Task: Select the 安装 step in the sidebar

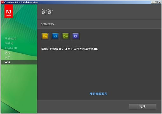Action: [7, 57]
